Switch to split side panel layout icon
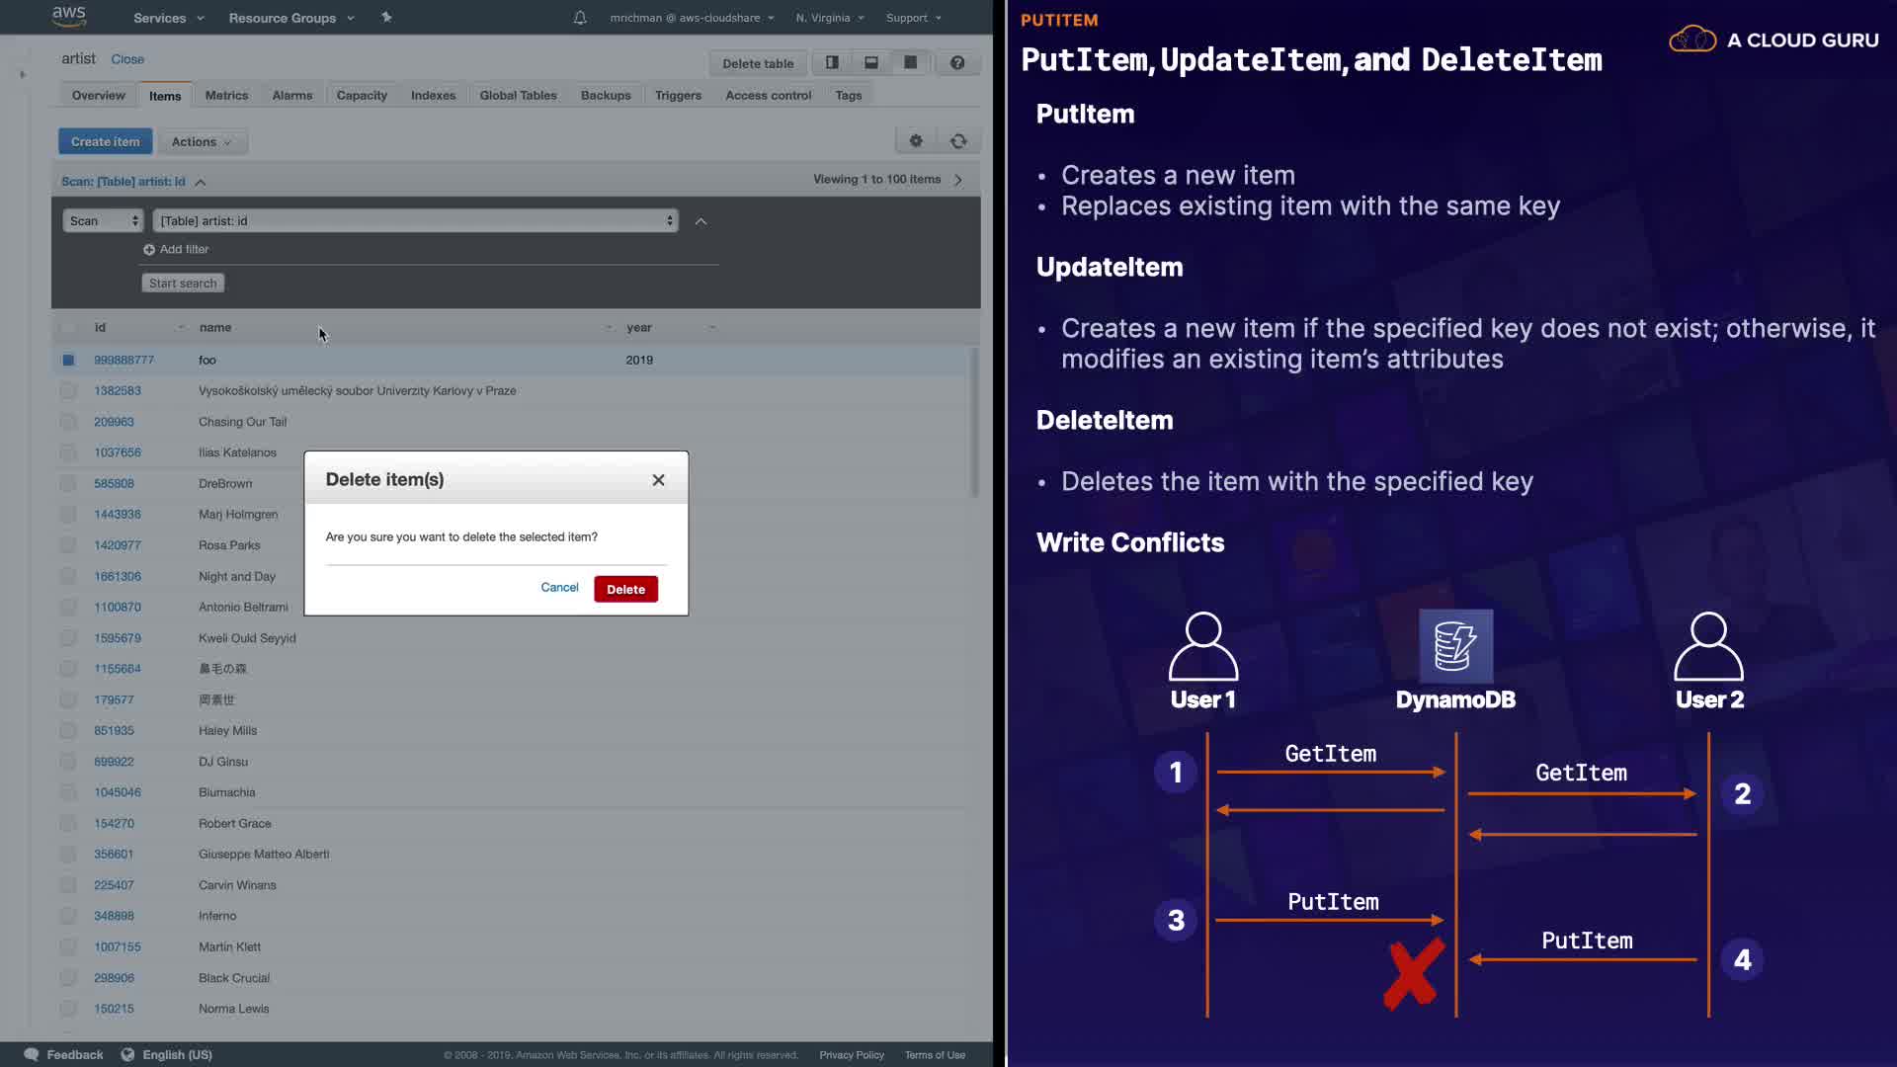 pyautogui.click(x=832, y=63)
